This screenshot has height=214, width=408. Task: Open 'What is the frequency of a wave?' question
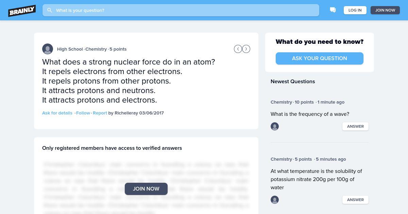tap(310, 114)
